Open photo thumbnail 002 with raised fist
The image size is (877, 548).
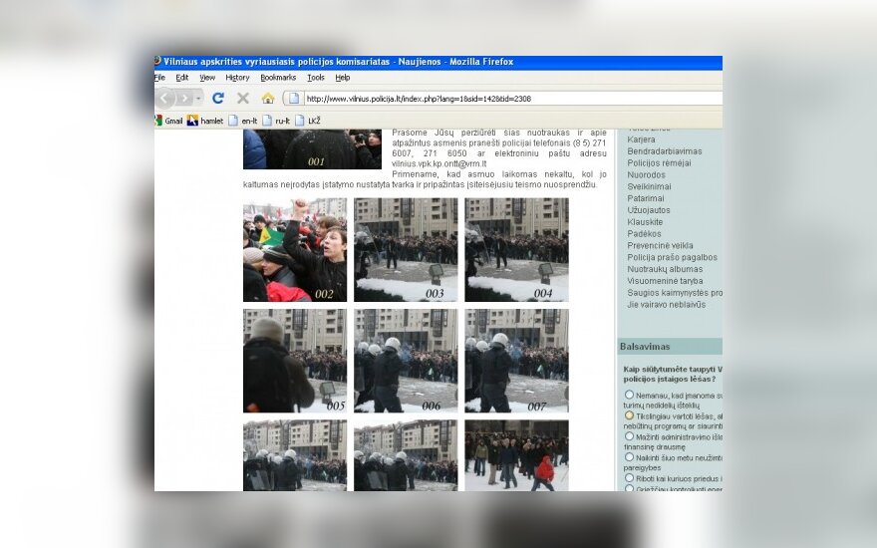[x=295, y=250]
